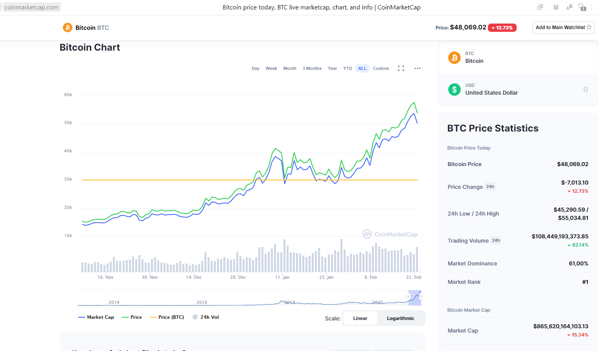This screenshot has width=598, height=351.
Task: Click the 11. Jan axis label
Action: tap(282, 277)
